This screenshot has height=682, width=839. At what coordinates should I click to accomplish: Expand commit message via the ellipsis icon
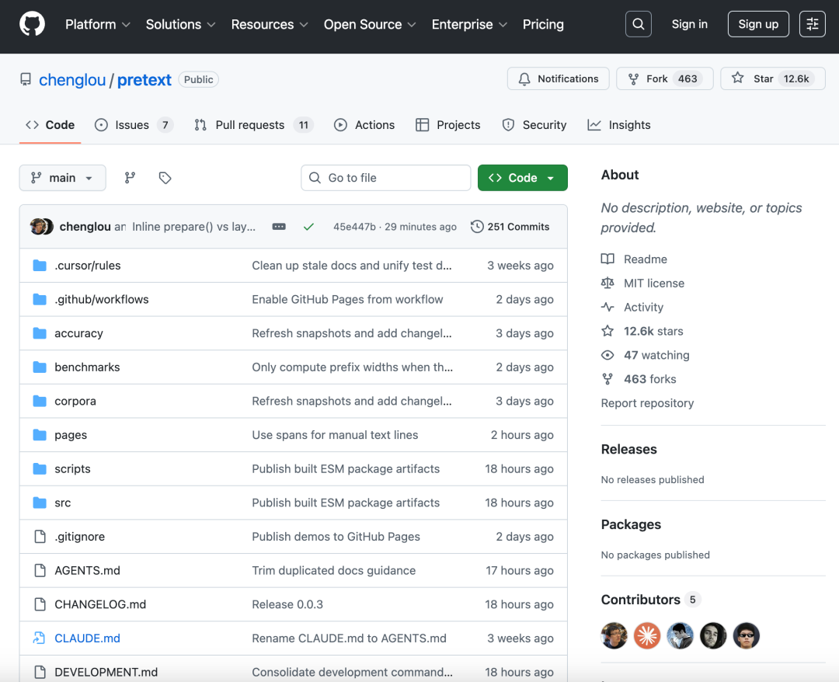[279, 226]
